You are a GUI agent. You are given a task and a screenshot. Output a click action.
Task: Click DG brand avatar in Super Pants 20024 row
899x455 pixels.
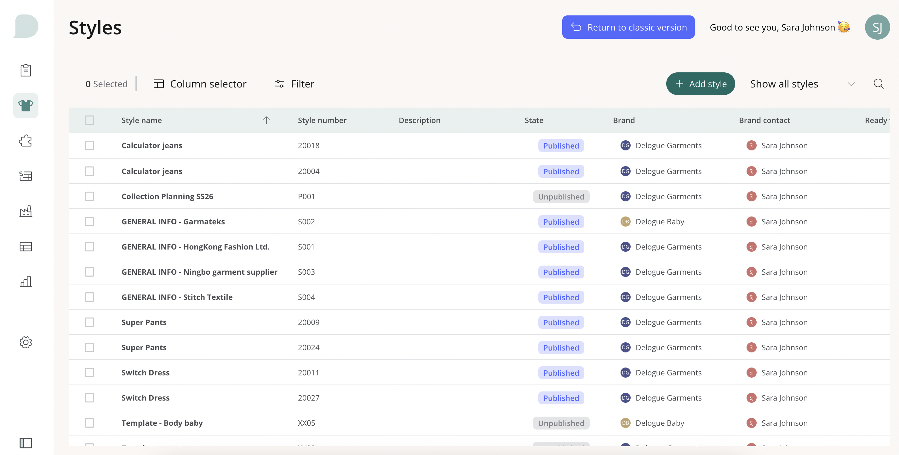(625, 347)
